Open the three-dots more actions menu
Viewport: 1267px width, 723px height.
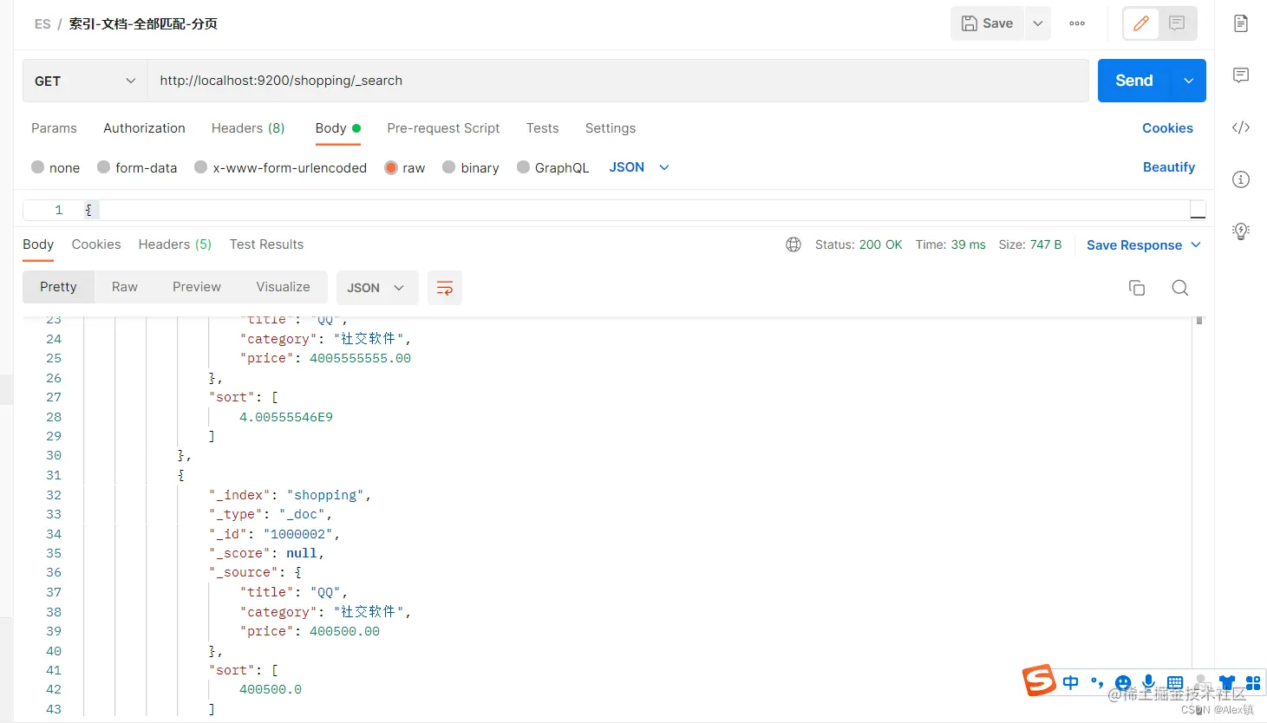[1077, 23]
